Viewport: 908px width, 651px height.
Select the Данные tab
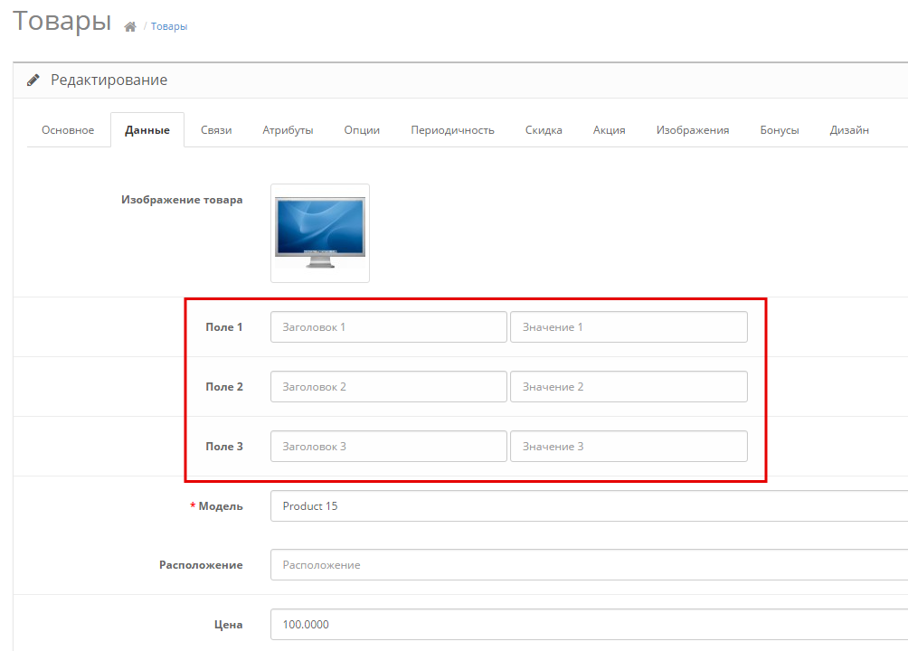pyautogui.click(x=147, y=129)
